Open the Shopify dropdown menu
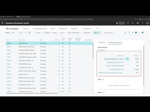150x112 pixels. pyautogui.click(x=74, y=29)
